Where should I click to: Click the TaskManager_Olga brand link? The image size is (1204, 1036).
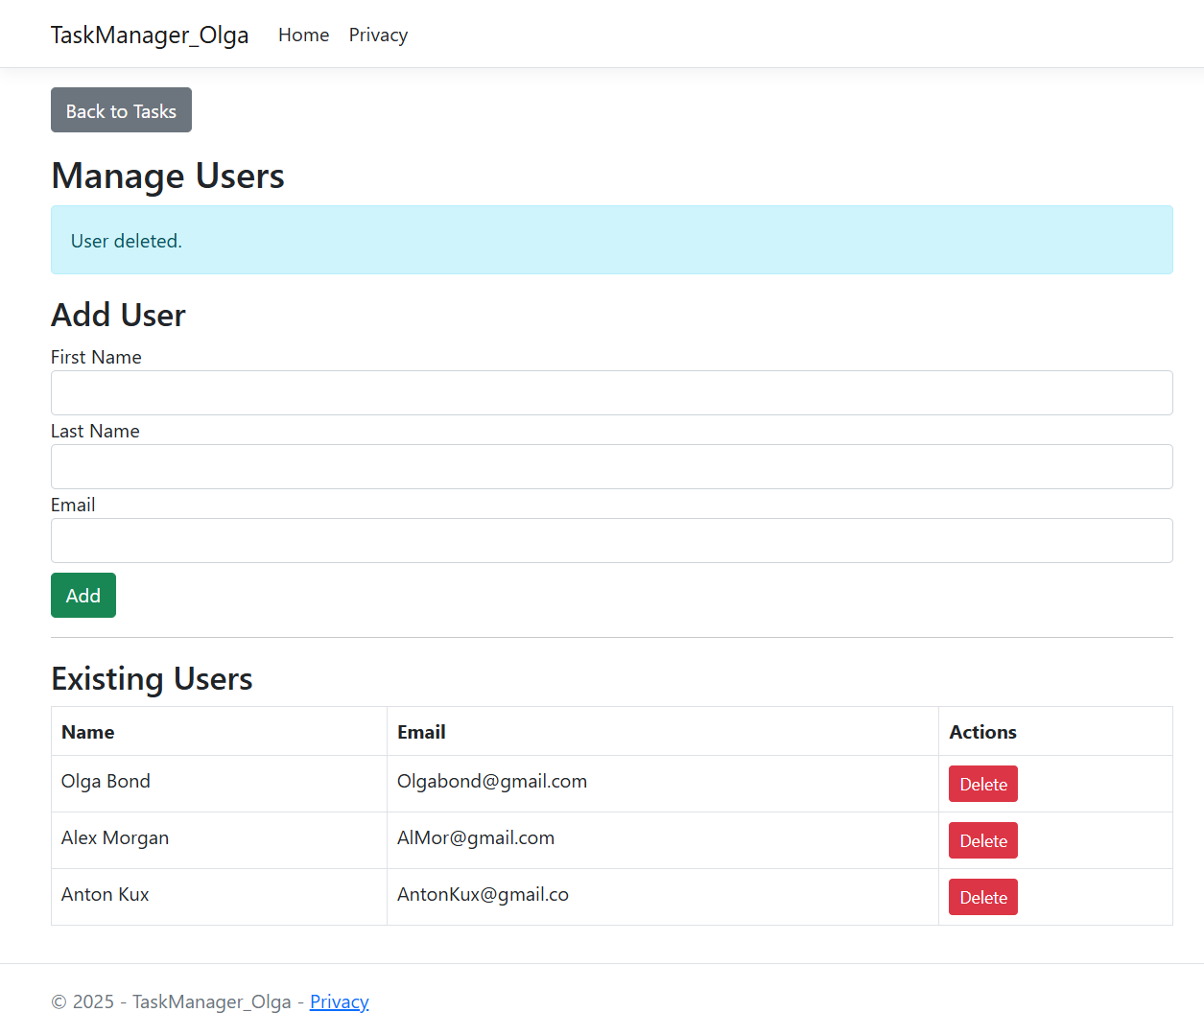(150, 35)
